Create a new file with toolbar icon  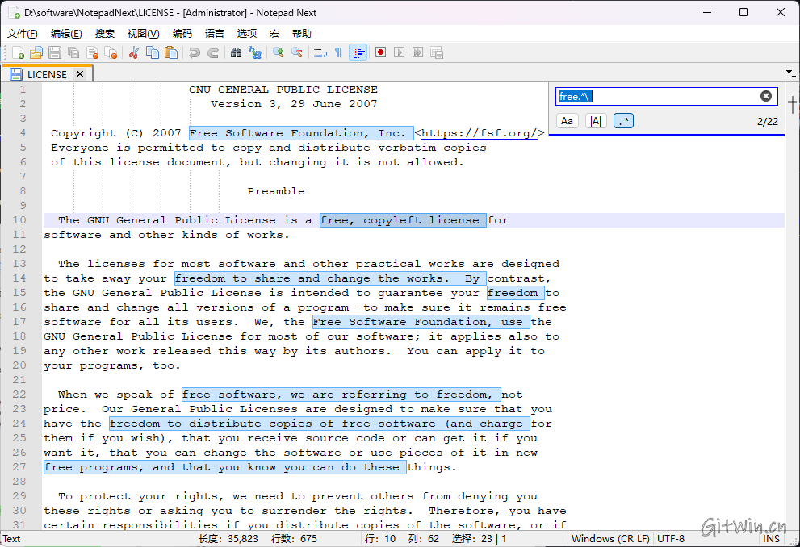pyautogui.click(x=18, y=52)
